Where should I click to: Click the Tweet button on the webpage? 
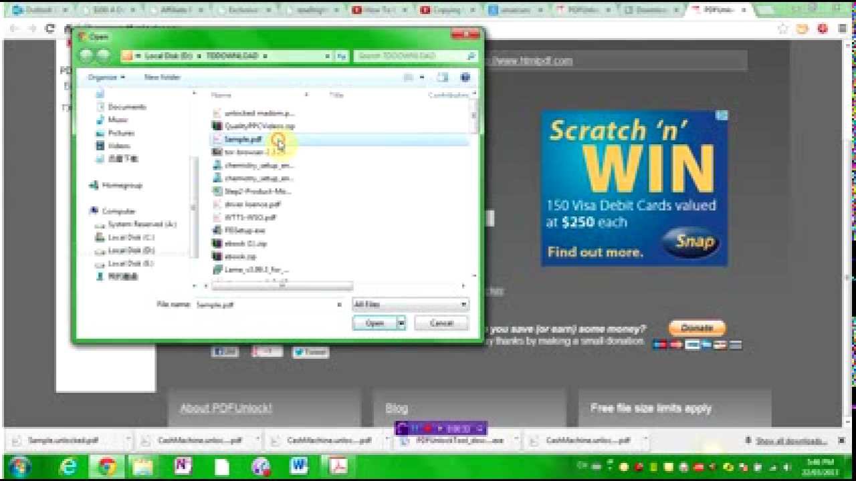click(311, 352)
